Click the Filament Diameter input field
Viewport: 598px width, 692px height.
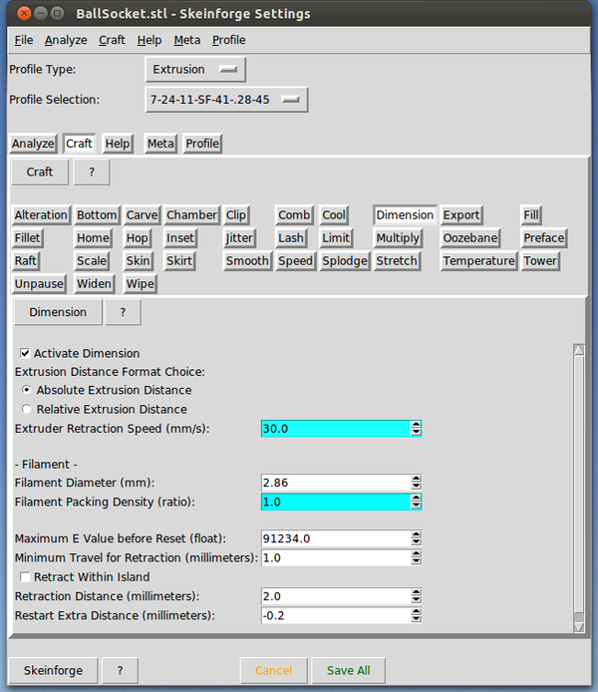[x=335, y=483]
